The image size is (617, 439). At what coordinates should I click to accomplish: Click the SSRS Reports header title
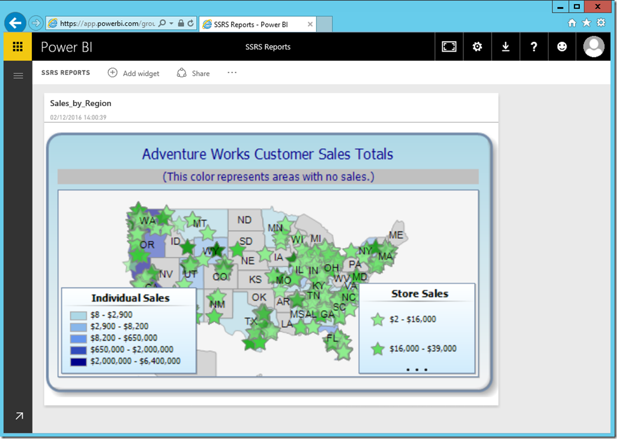[268, 47]
